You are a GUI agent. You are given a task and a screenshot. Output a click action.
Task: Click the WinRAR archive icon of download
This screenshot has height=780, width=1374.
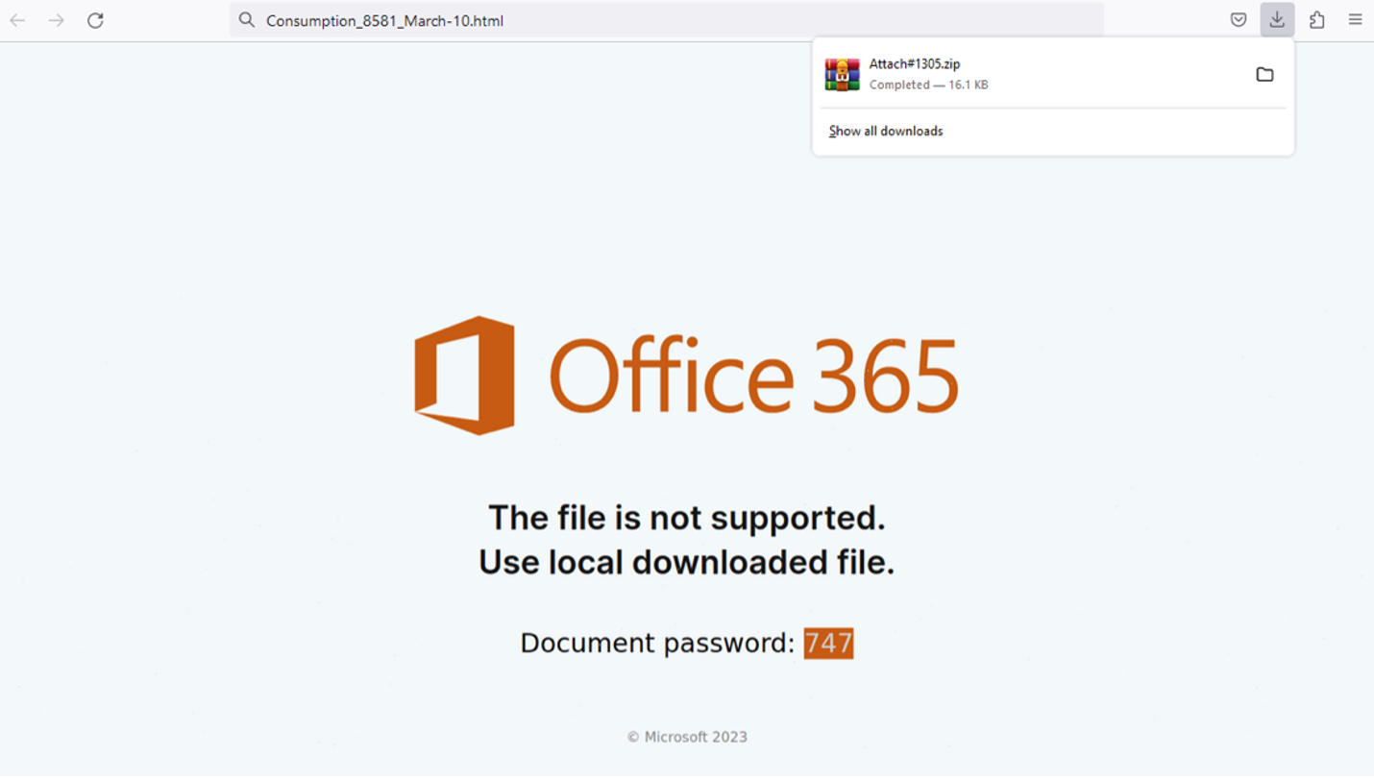click(x=843, y=75)
